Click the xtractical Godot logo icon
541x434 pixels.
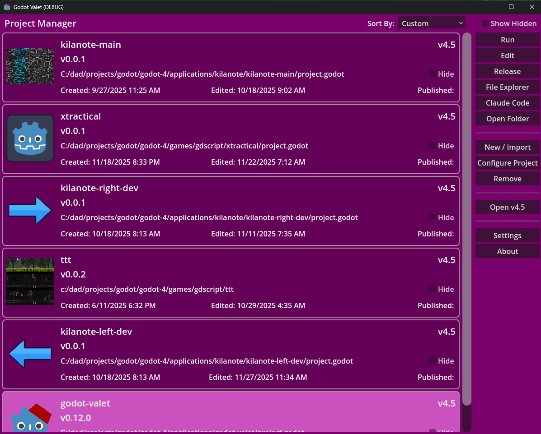tap(30, 139)
